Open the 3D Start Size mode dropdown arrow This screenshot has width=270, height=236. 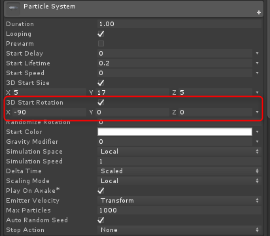(x=257, y=93)
